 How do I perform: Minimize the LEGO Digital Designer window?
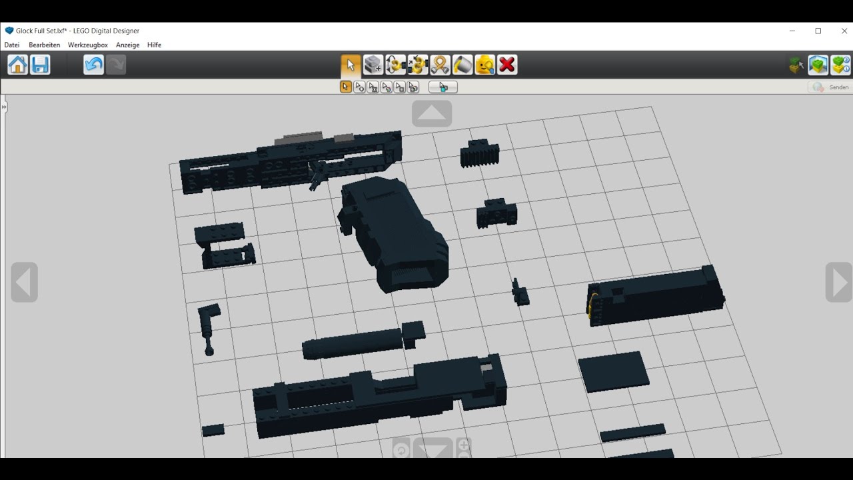[792, 31]
